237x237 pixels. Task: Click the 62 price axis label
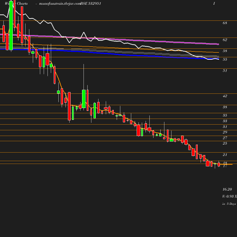[225, 40]
